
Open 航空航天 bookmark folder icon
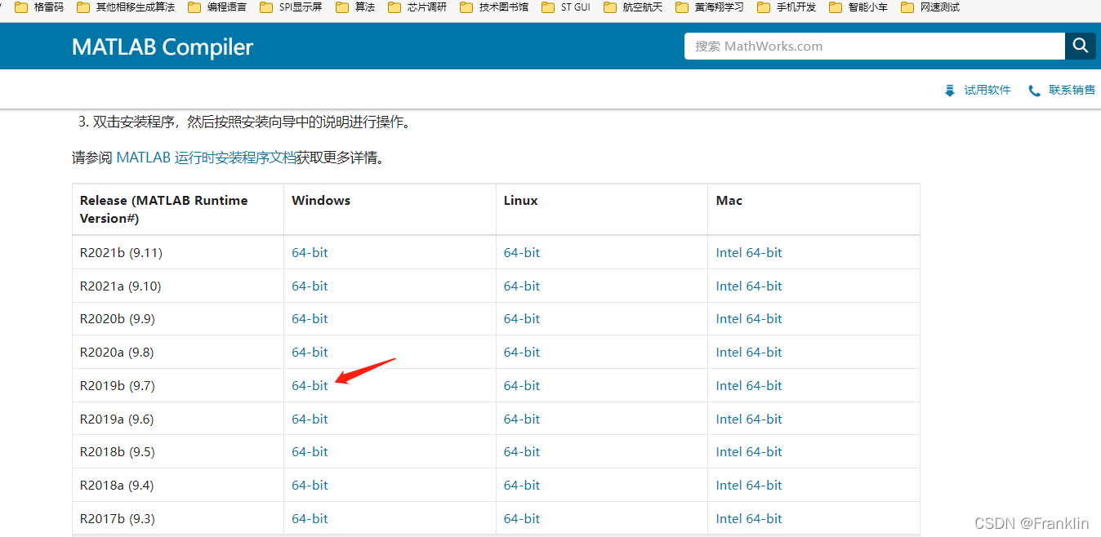[609, 7]
